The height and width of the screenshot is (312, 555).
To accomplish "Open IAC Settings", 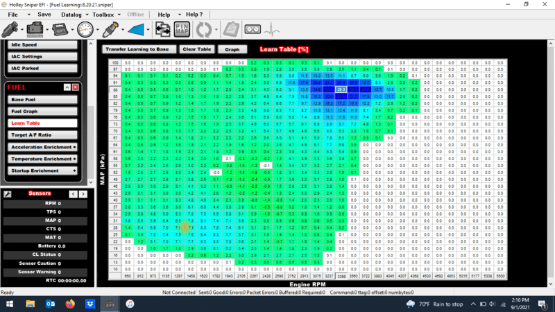I will (42, 56).
